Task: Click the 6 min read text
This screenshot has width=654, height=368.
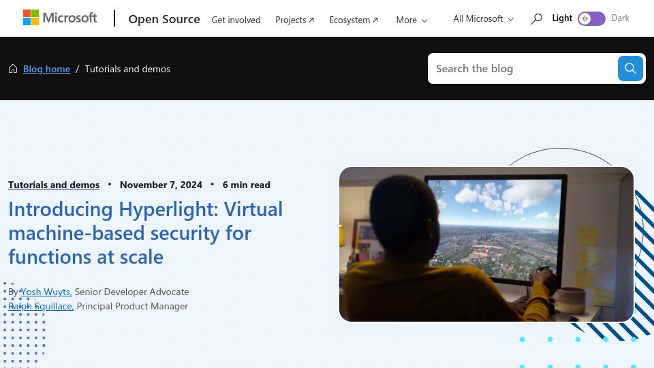Action: coord(247,185)
